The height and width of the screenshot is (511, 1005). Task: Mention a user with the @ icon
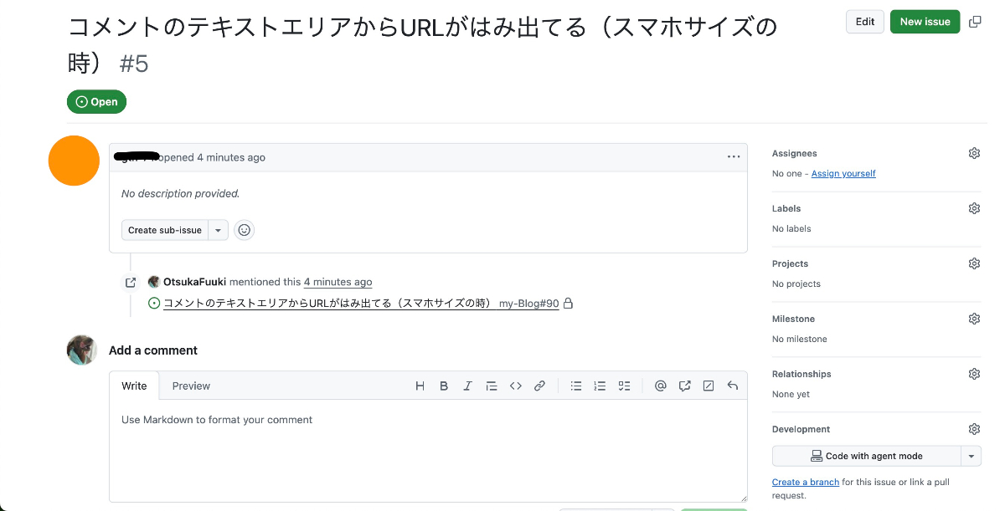[661, 386]
